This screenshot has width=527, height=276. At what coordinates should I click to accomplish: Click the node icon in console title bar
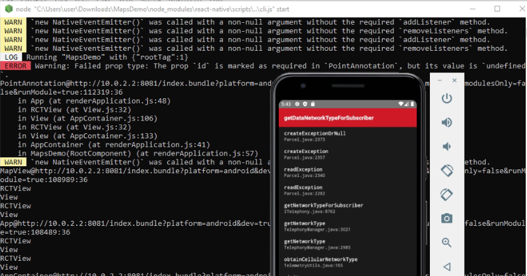tap(9, 9)
